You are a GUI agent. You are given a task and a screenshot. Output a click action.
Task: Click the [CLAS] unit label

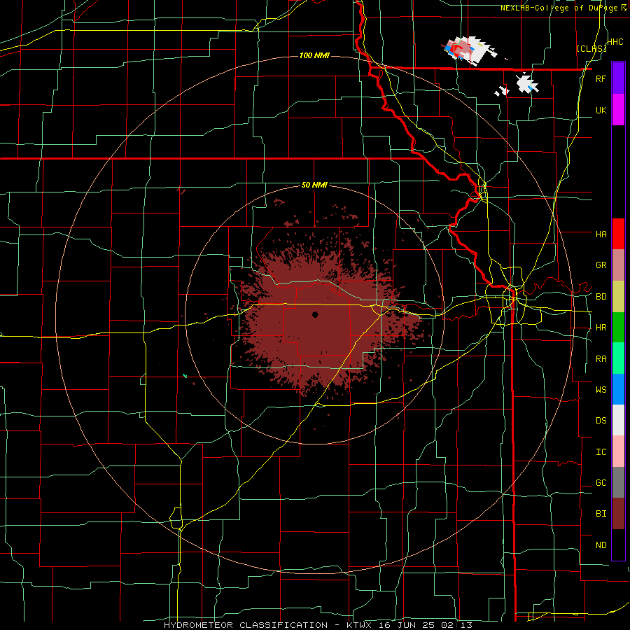(591, 48)
